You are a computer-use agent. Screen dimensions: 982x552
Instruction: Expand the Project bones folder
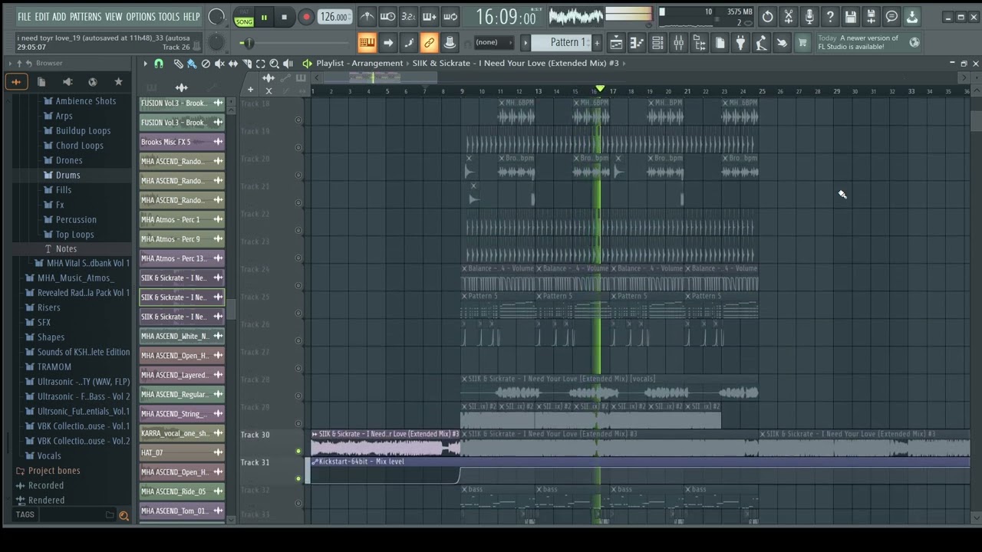pyautogui.click(x=54, y=471)
